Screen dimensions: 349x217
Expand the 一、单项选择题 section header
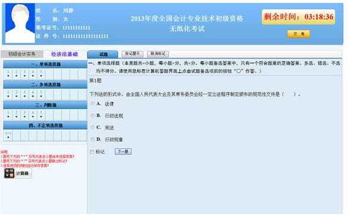(x=45, y=64)
